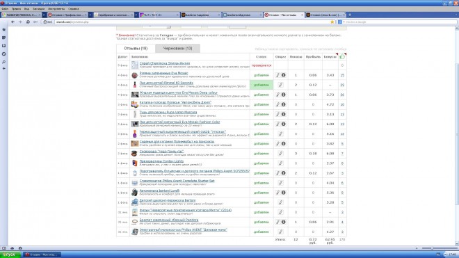Click info icon in Eva Mosaic Fashion Color row
Screen dimensions: 459x258
coord(283,124)
